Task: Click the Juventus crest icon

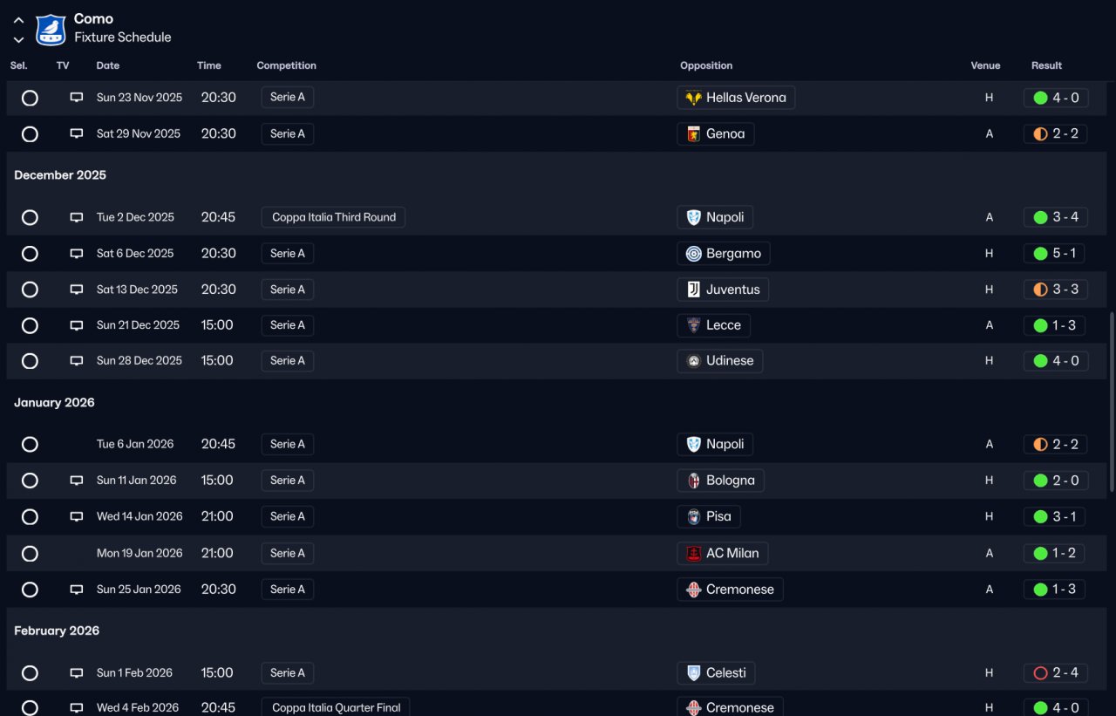Action: 694,290
